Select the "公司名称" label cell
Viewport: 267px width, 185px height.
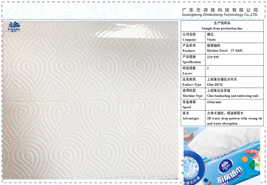(189, 34)
